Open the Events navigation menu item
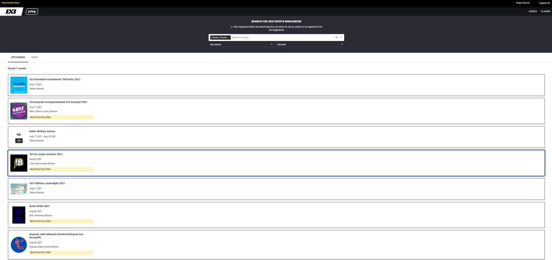This screenshot has height=260, width=552. [x=533, y=11]
